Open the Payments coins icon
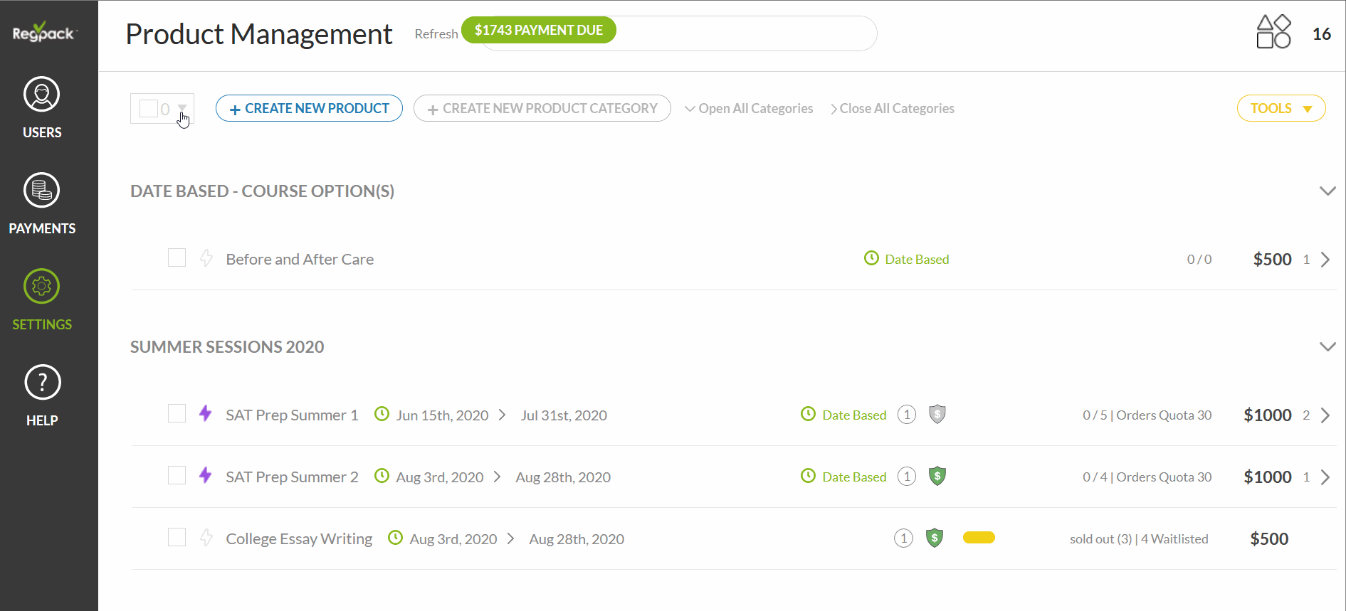The width and height of the screenshot is (1346, 611). point(42,191)
